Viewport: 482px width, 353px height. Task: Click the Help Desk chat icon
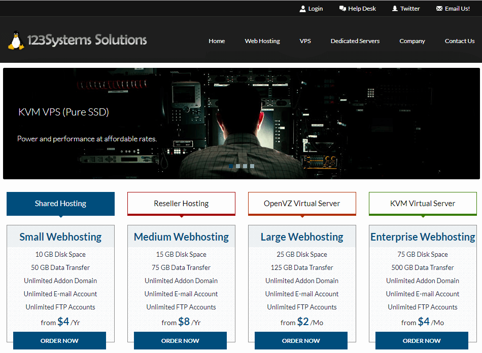(x=342, y=9)
